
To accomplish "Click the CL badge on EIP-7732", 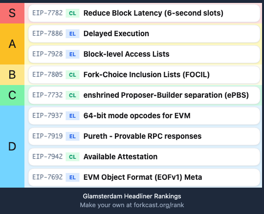I will [72, 95].
